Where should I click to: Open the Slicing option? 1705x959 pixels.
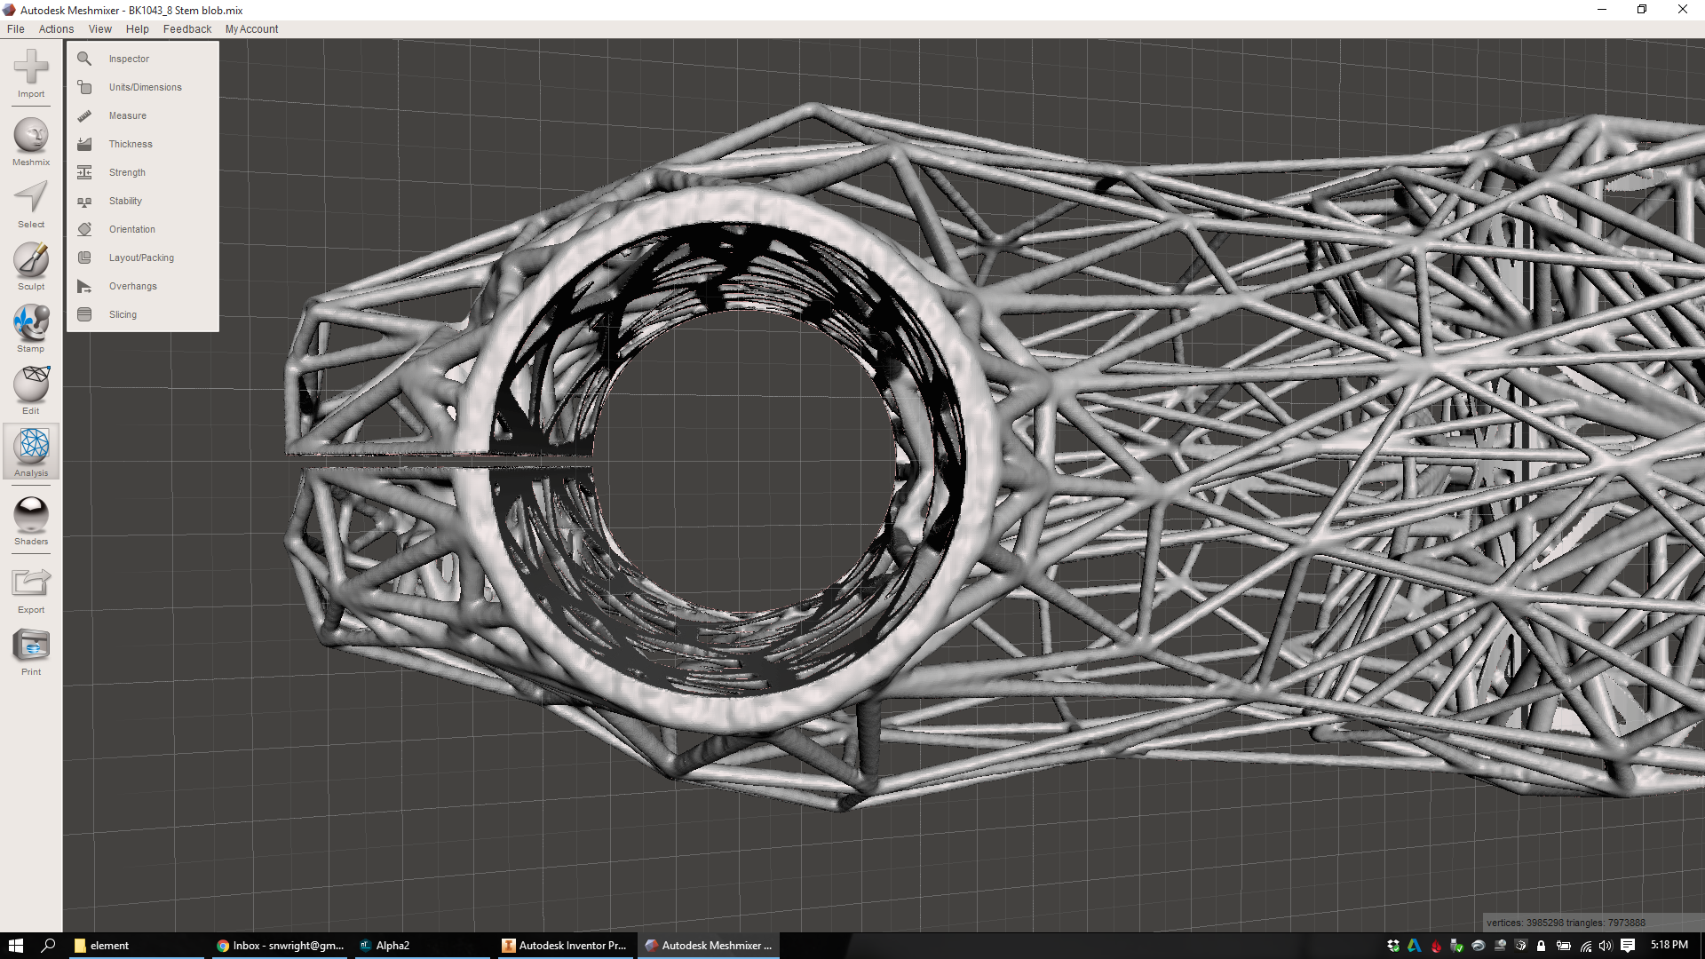click(123, 314)
